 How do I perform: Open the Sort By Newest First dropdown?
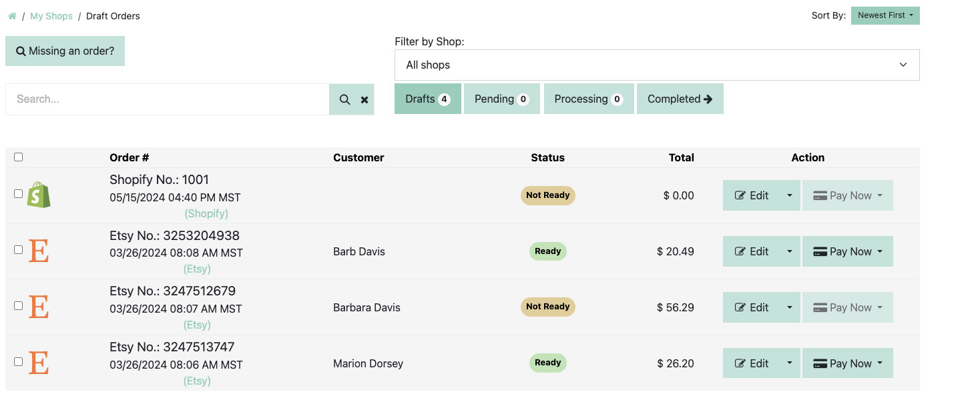coord(885,15)
